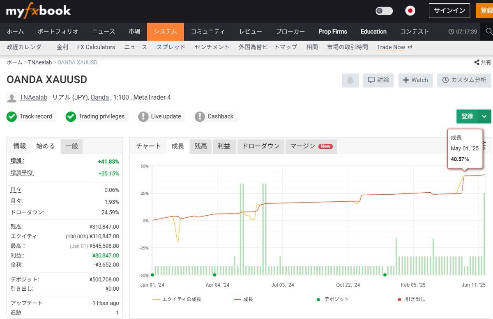Select the 利益: chart tab
Image resolution: width=493 pixels, height=319 pixels.
pyautogui.click(x=225, y=146)
